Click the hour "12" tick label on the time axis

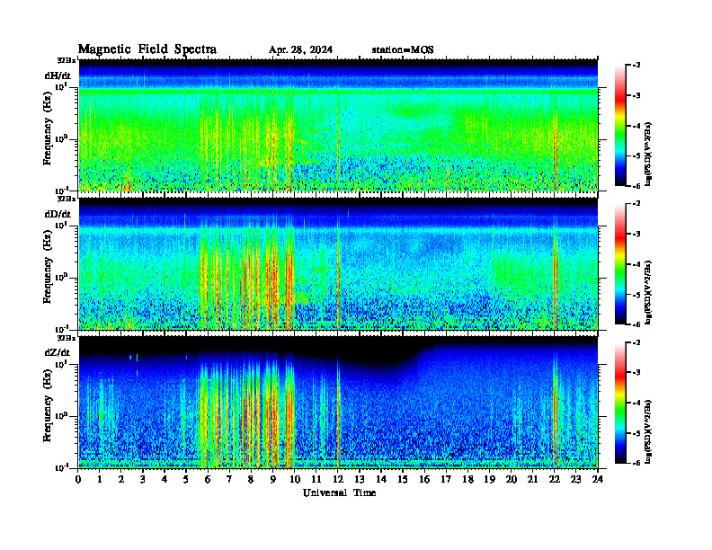[338, 479]
